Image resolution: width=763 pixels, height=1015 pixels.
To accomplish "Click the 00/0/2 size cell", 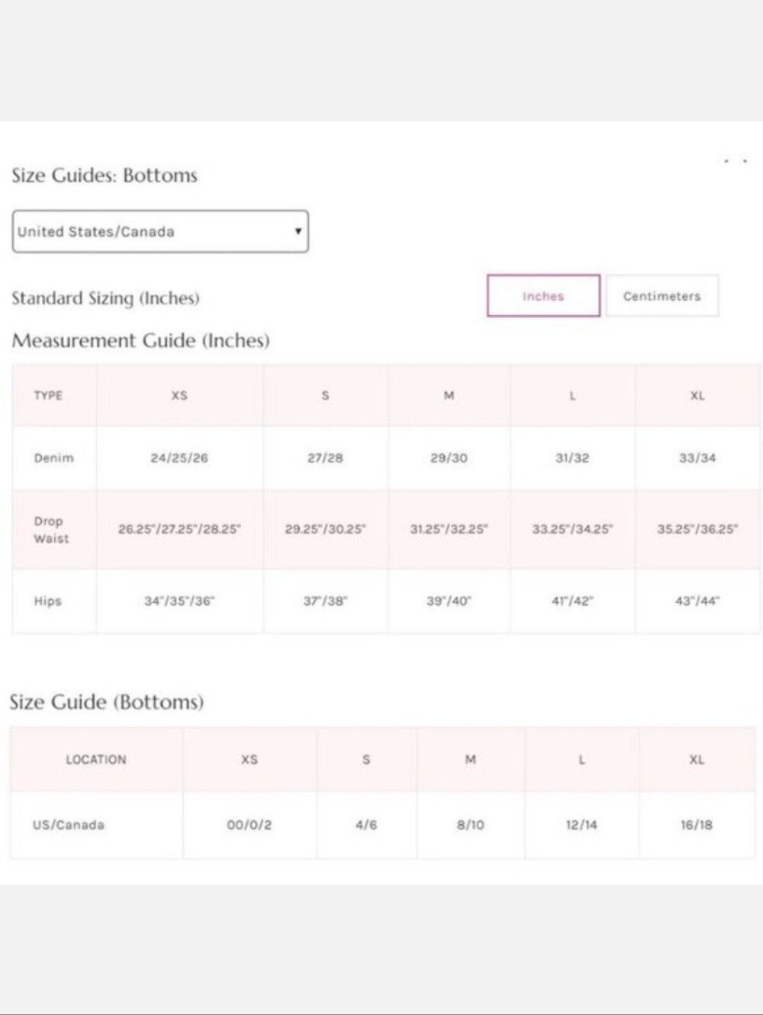I will click(250, 825).
